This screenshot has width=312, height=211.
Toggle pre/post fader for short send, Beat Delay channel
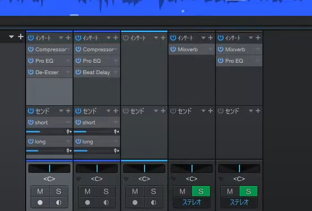point(116,131)
